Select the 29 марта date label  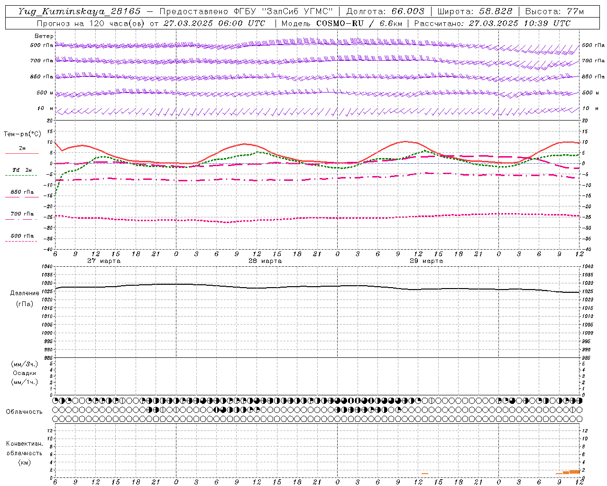pyautogui.click(x=426, y=261)
